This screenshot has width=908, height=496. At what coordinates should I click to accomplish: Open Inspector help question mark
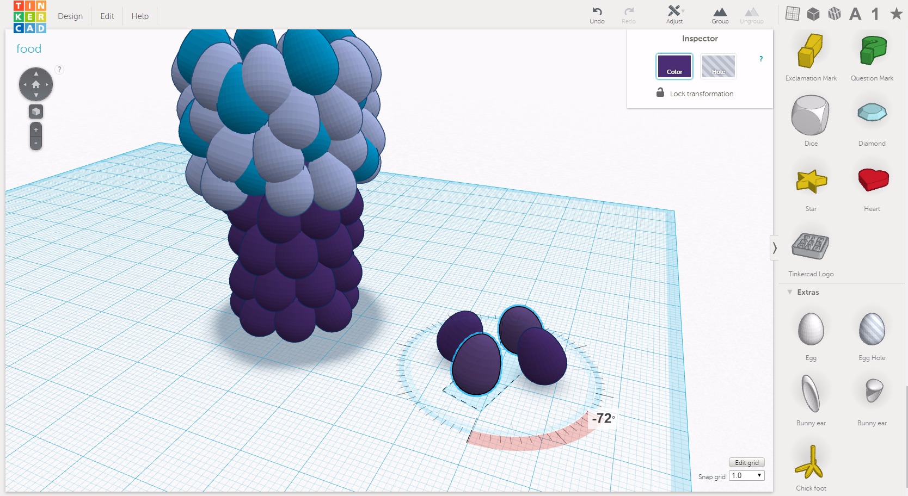tap(761, 59)
